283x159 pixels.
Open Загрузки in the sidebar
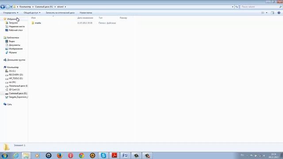pos(13,23)
